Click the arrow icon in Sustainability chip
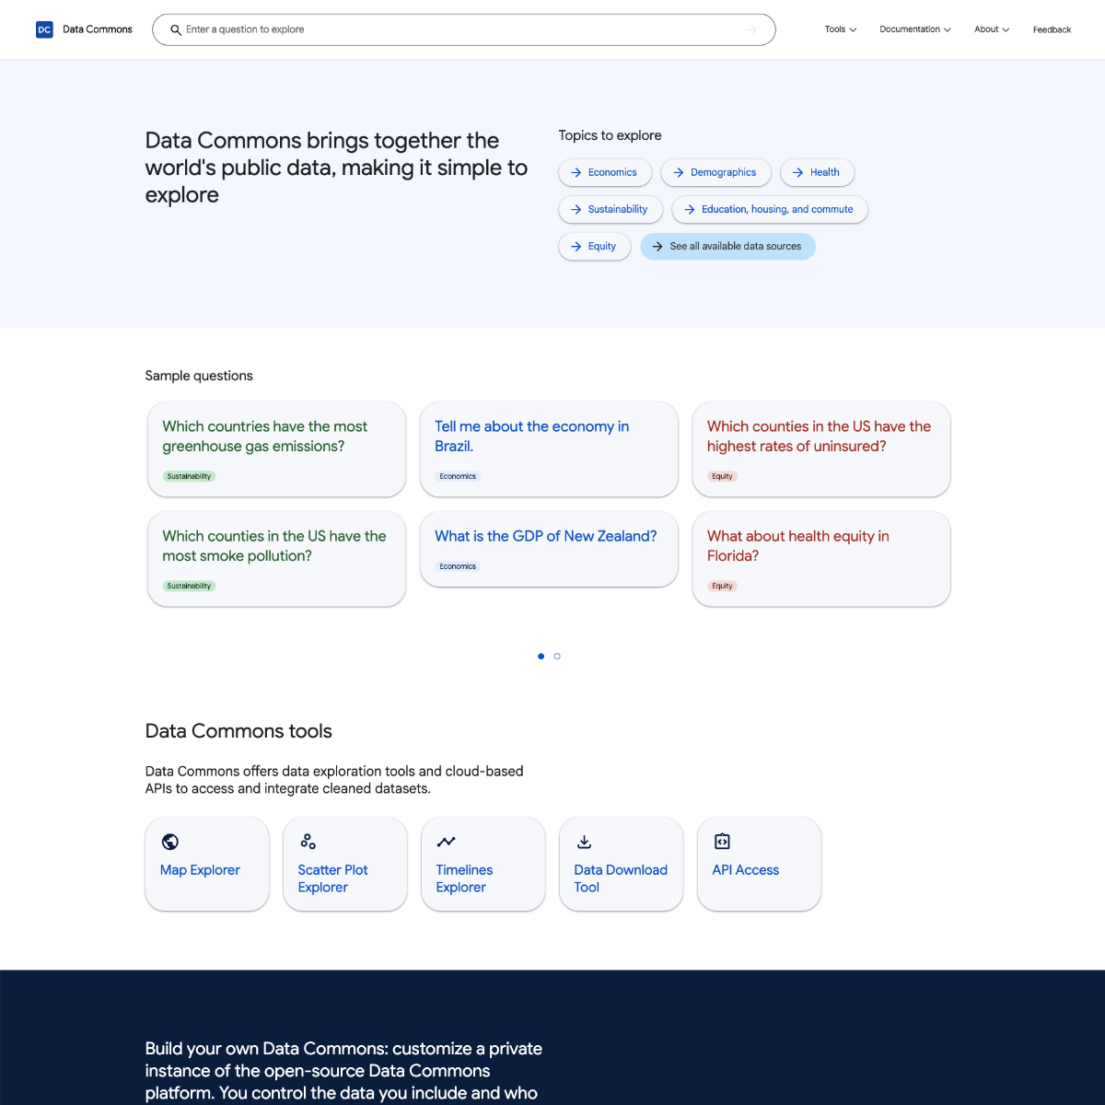The height and width of the screenshot is (1105, 1105). 576,209
